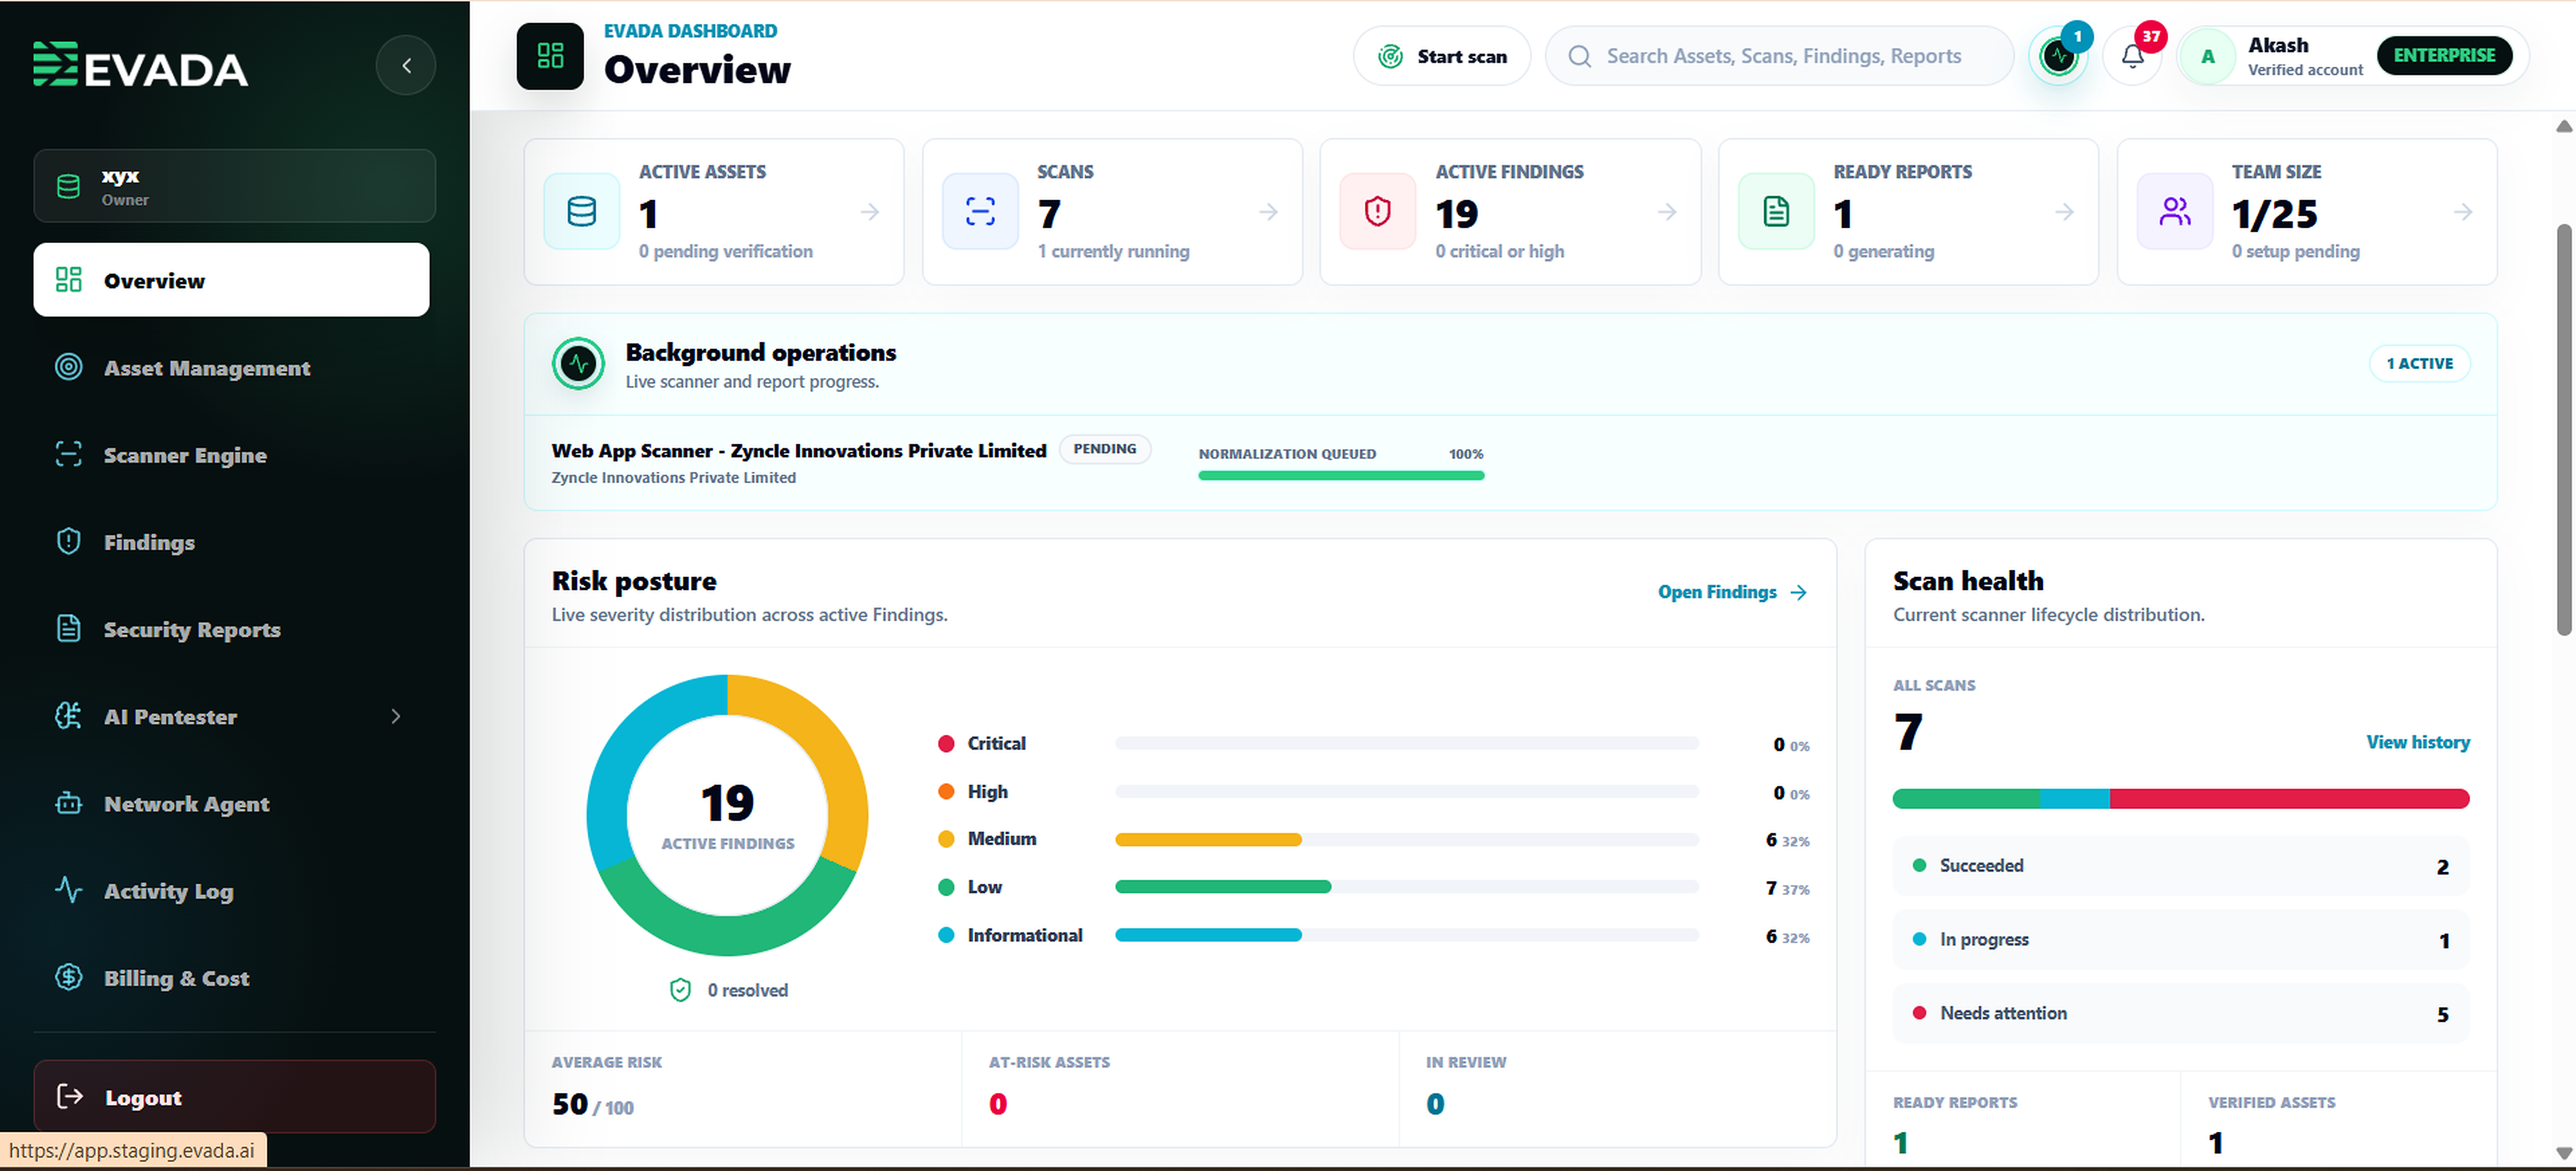
Task: Expand the AI Pentester submenu arrow
Action: (396, 716)
